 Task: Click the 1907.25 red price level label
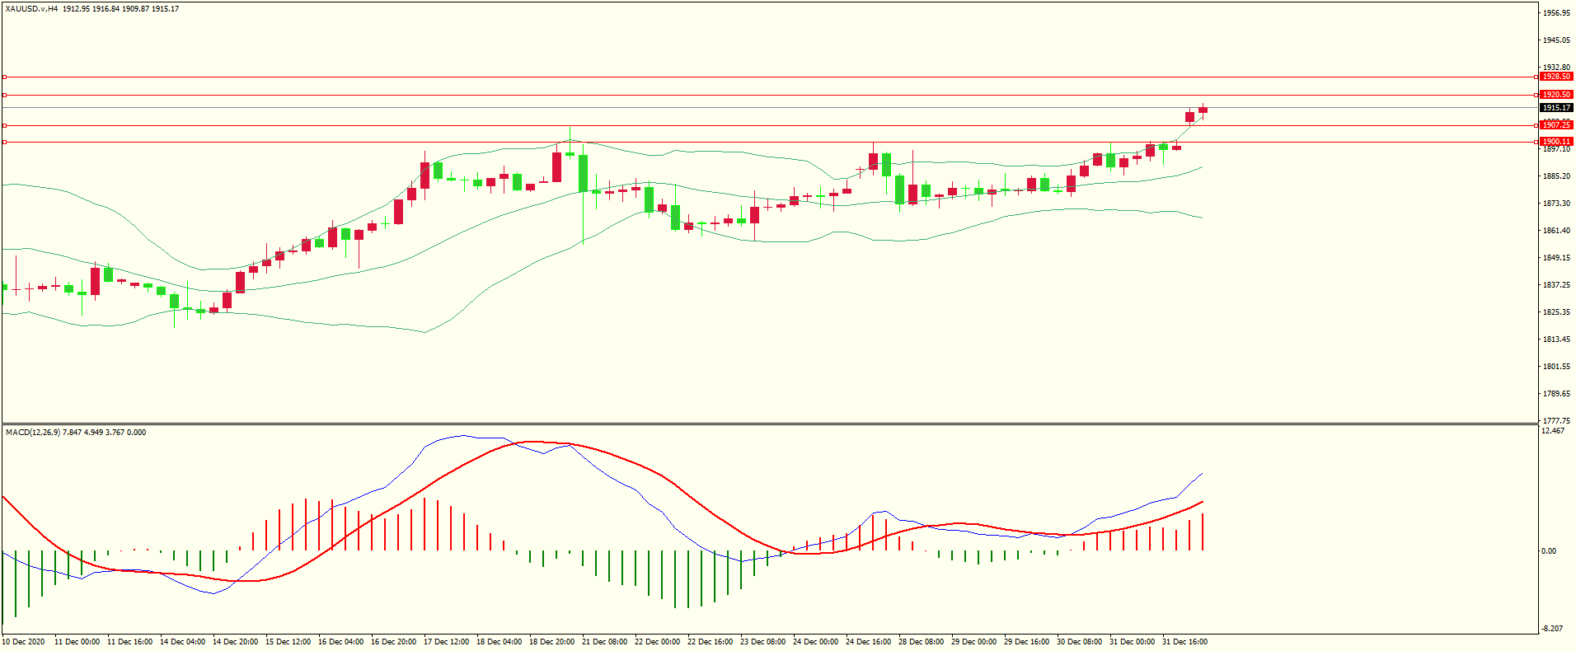click(1557, 125)
